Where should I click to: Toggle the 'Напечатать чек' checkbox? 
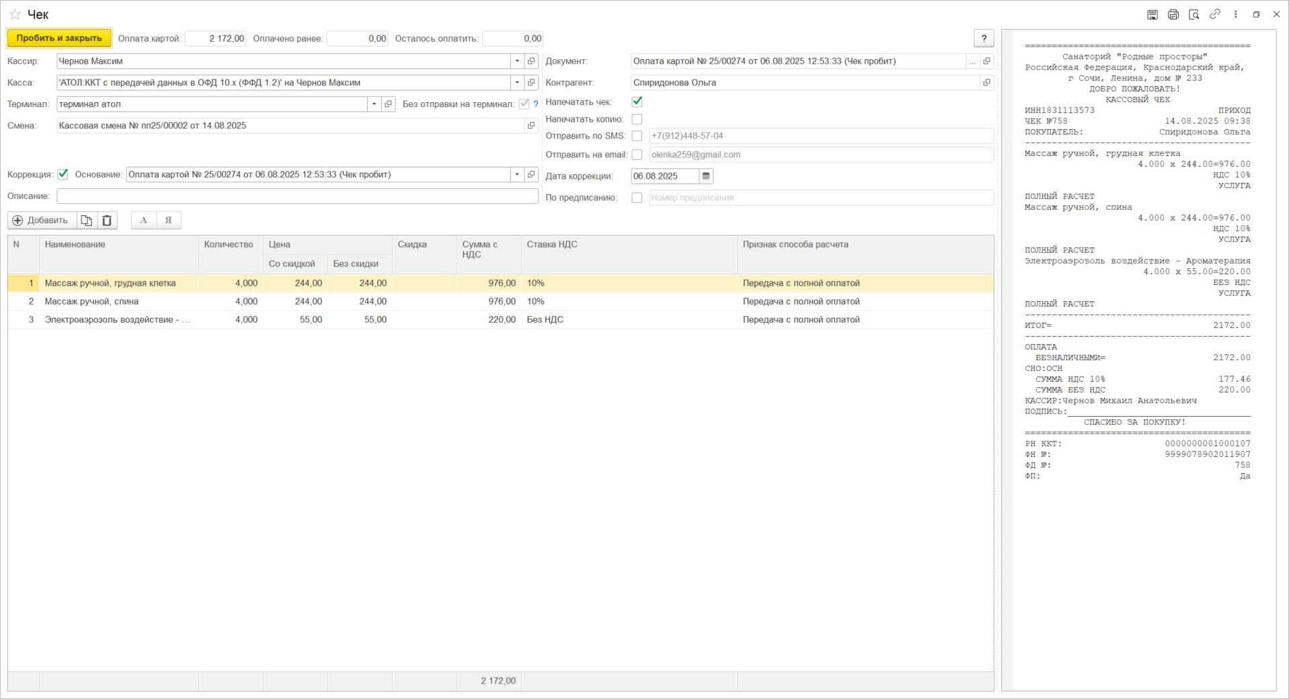(637, 101)
